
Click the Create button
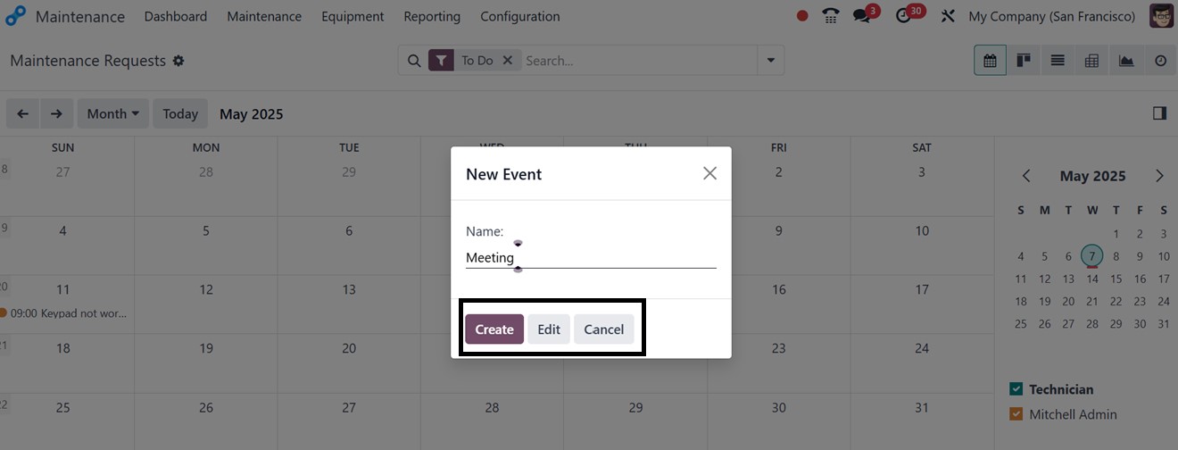point(494,329)
